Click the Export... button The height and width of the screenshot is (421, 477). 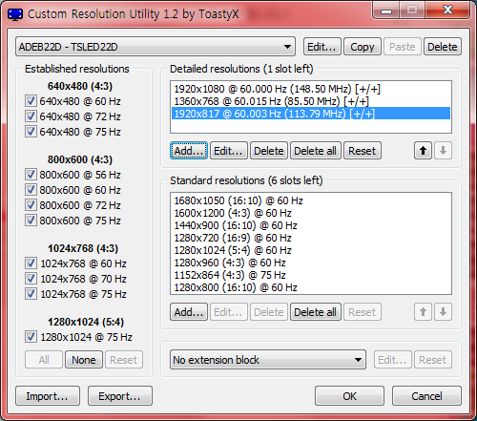point(120,396)
